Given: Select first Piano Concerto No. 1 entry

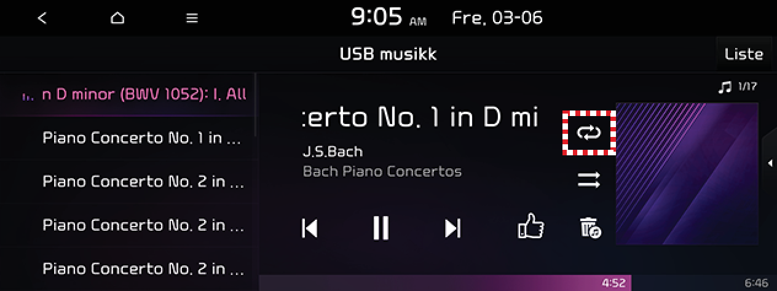Looking at the screenshot, I should (127, 138).
